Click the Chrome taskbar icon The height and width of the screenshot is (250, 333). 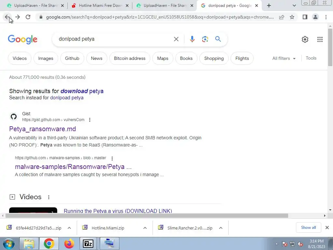(49, 243)
